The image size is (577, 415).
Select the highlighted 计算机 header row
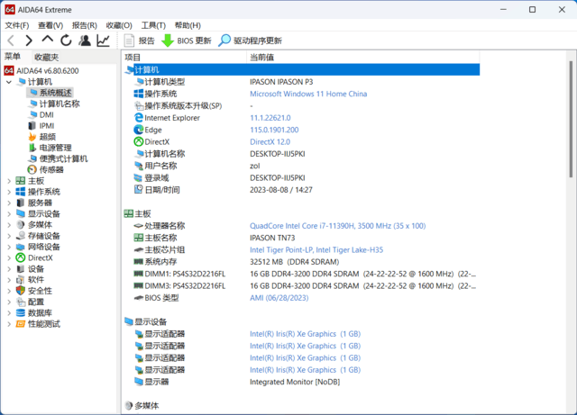302,69
